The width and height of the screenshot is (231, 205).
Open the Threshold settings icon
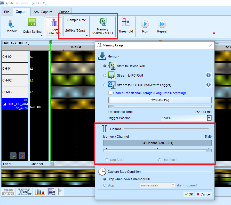125,22
